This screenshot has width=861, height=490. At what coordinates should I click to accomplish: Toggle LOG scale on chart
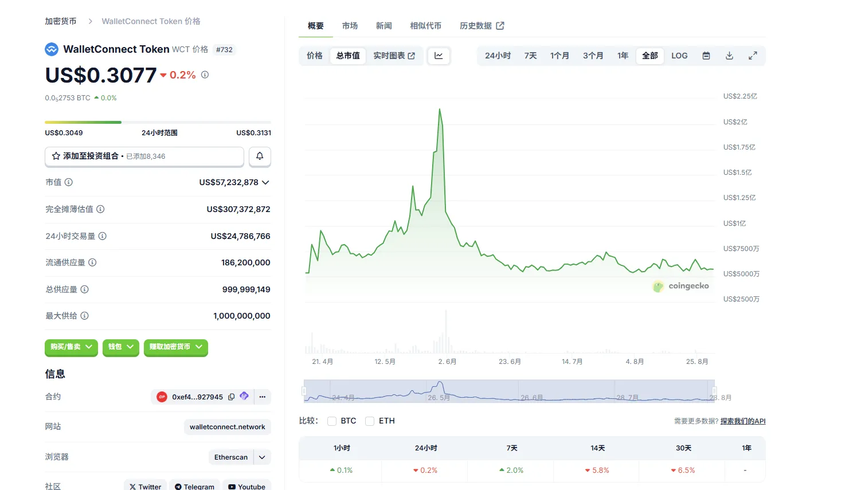(x=679, y=56)
